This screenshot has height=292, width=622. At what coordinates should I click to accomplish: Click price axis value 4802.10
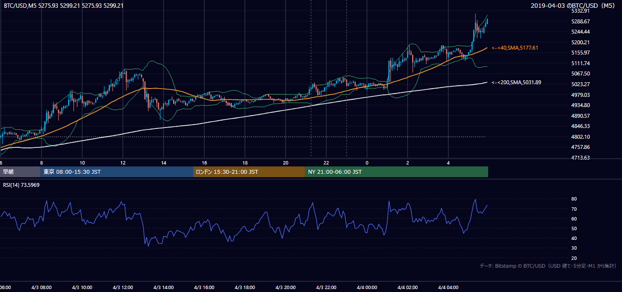[x=581, y=137]
